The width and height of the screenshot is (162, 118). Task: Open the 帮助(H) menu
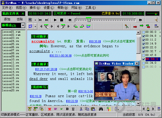pyautogui.click(x=63, y=8)
